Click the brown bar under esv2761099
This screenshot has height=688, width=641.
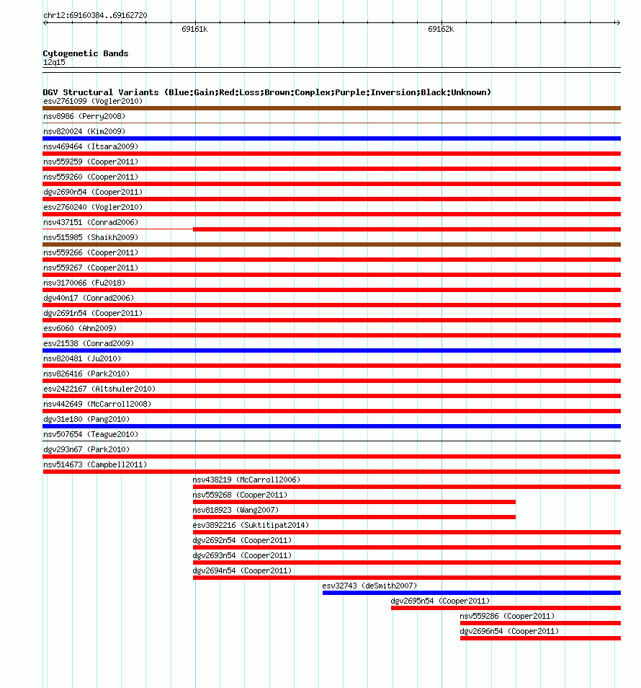332,108
